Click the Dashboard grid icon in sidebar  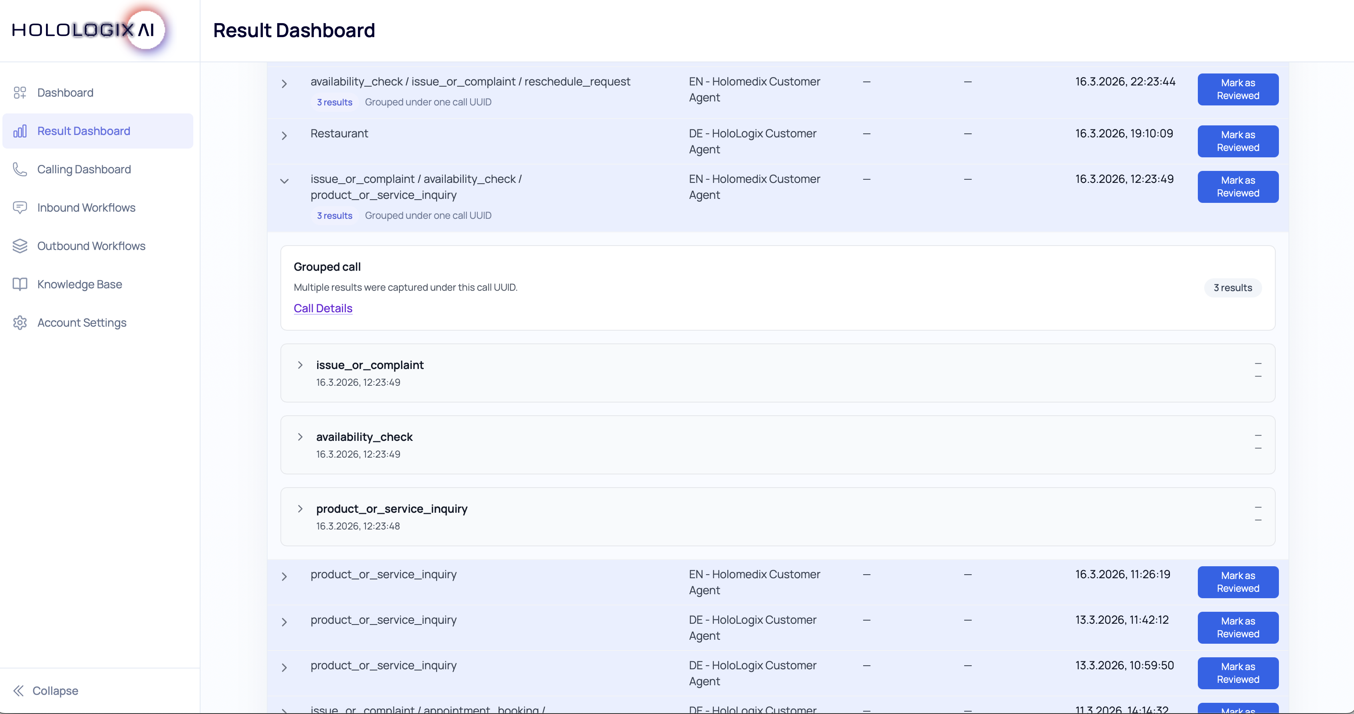pyautogui.click(x=20, y=93)
